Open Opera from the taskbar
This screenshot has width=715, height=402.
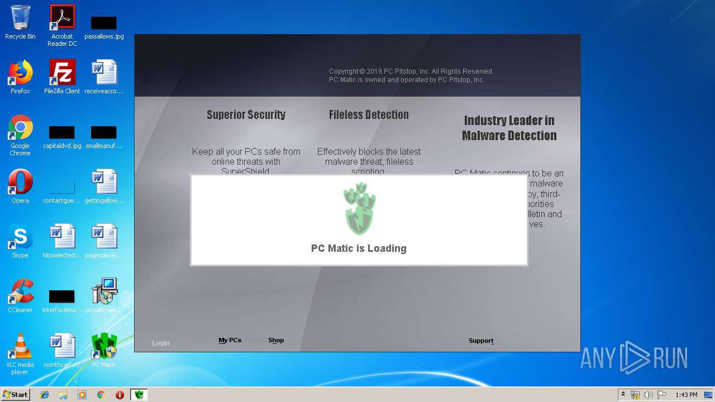[120, 395]
